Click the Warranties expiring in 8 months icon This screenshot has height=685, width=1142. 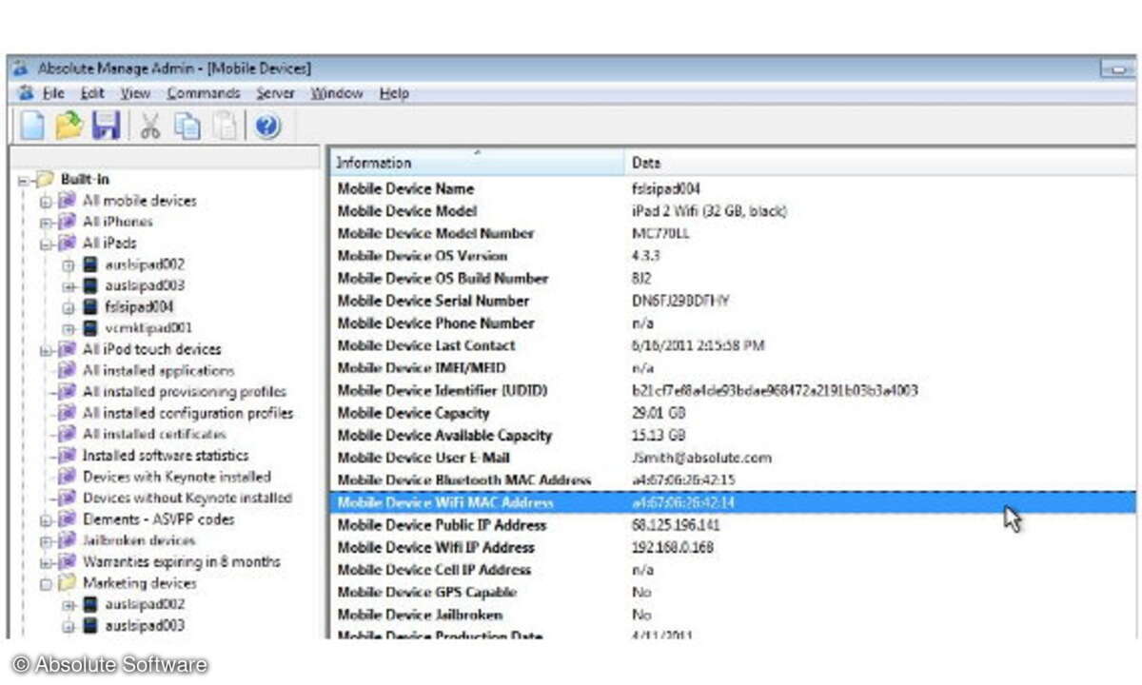67,561
